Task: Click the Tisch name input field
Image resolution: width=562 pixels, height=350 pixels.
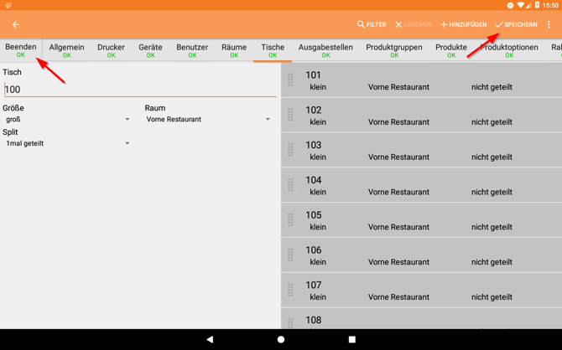Action: click(139, 90)
